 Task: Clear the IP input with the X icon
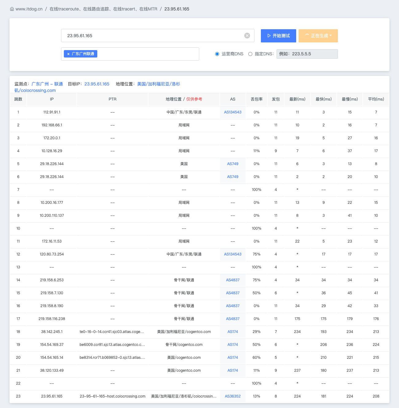(247, 36)
